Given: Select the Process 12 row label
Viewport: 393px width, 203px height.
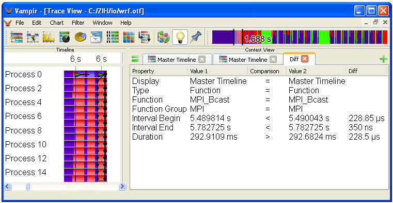Looking at the screenshot, I should pos(26,159).
